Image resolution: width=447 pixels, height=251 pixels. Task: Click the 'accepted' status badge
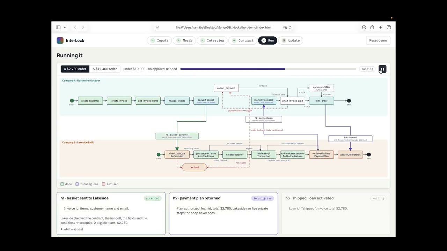pyautogui.click(x=153, y=198)
